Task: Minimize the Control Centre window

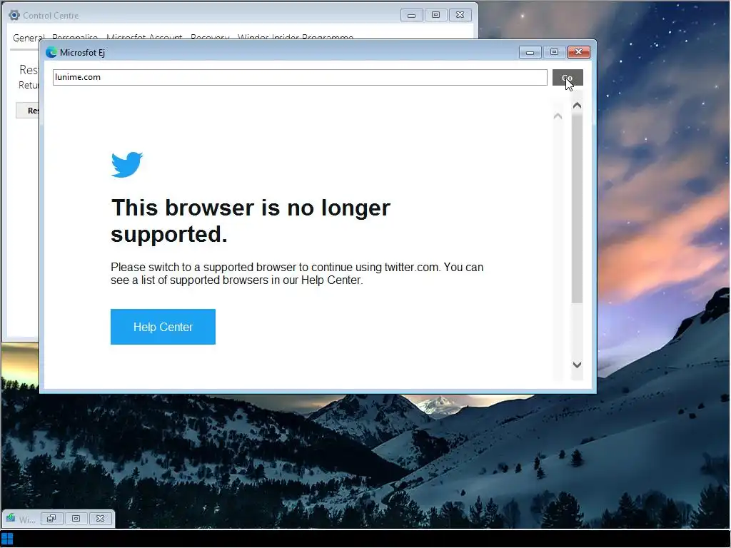Action: tap(412, 16)
